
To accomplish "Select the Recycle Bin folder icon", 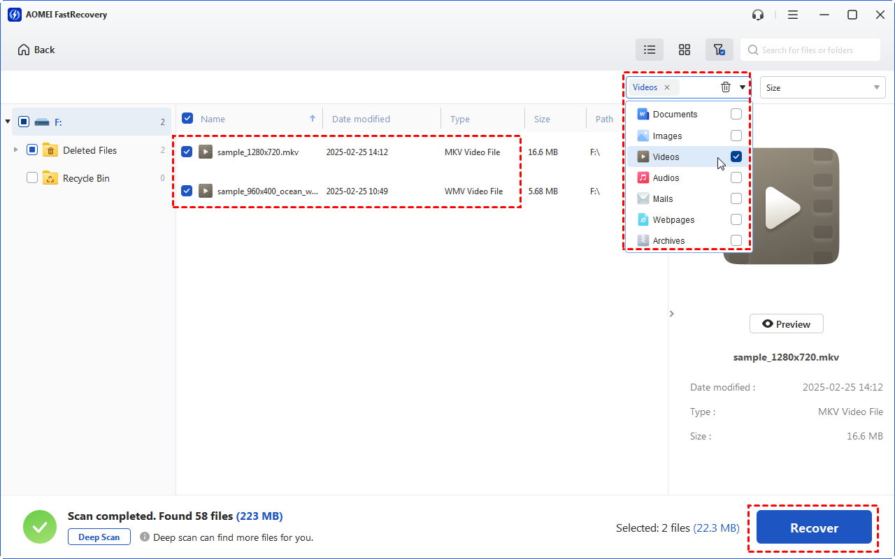I will [50, 177].
